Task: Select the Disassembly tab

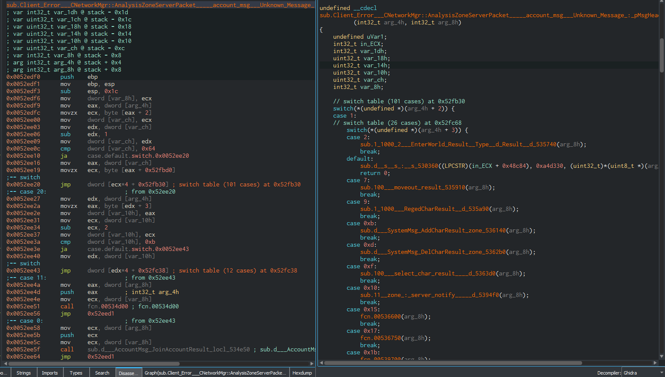Action: pyautogui.click(x=128, y=372)
